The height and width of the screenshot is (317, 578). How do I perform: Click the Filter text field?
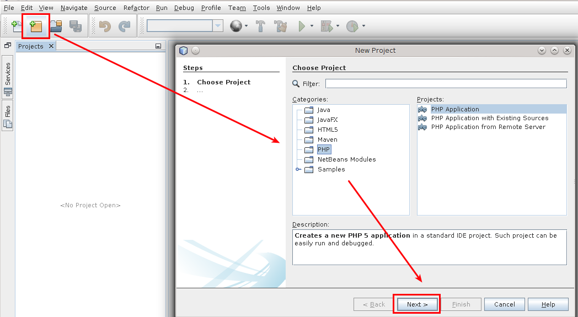446,84
